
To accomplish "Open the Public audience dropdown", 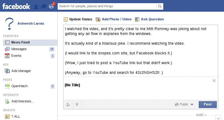I will click(184, 105).
